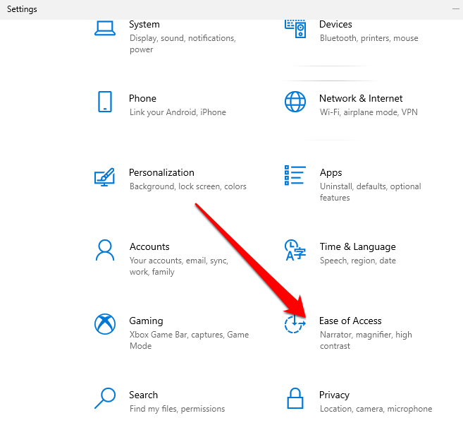Click the Privacy padlock icon
Screen dimensions: 463x442
295,398
